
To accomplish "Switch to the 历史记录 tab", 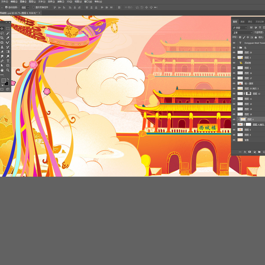I will [x=260, y=21].
